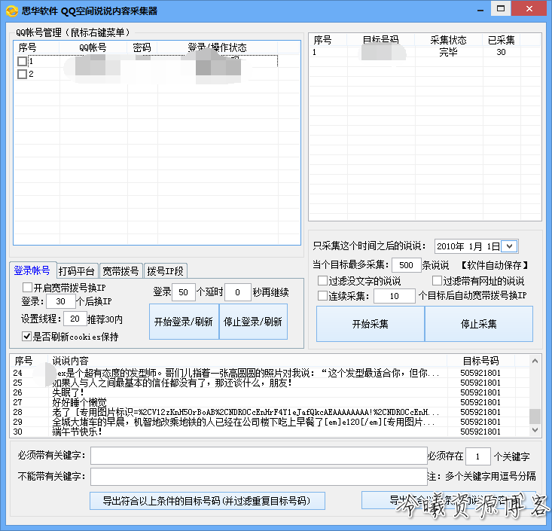Click the 采集状态 column header
Viewport: 552px width, 531px height.
pos(448,40)
